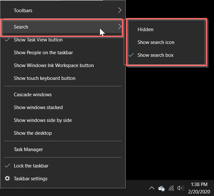Open the Wi-Fi network icon in tray
Viewport: 214px width, 196px height.
coord(171,188)
